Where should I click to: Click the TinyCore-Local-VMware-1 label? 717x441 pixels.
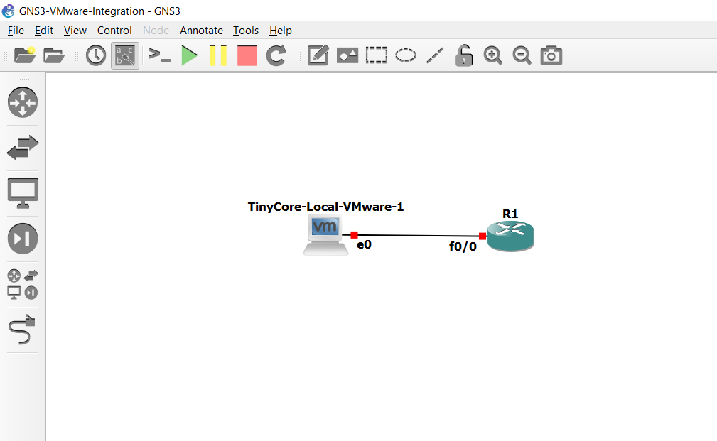(x=325, y=207)
